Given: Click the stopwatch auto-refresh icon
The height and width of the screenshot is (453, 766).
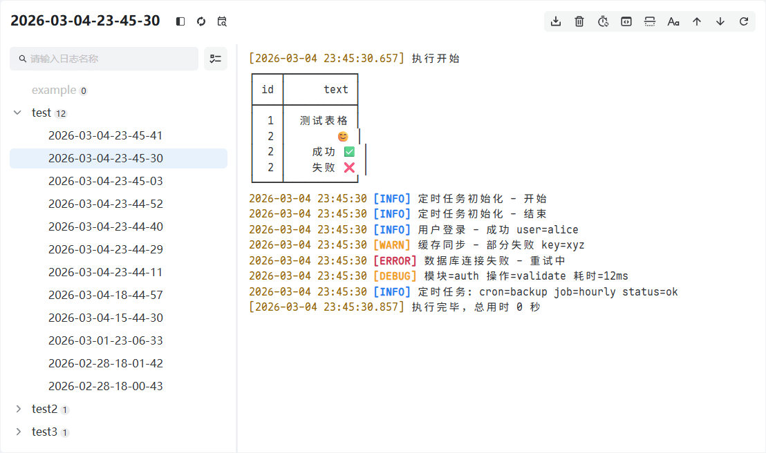Looking at the screenshot, I should (603, 21).
